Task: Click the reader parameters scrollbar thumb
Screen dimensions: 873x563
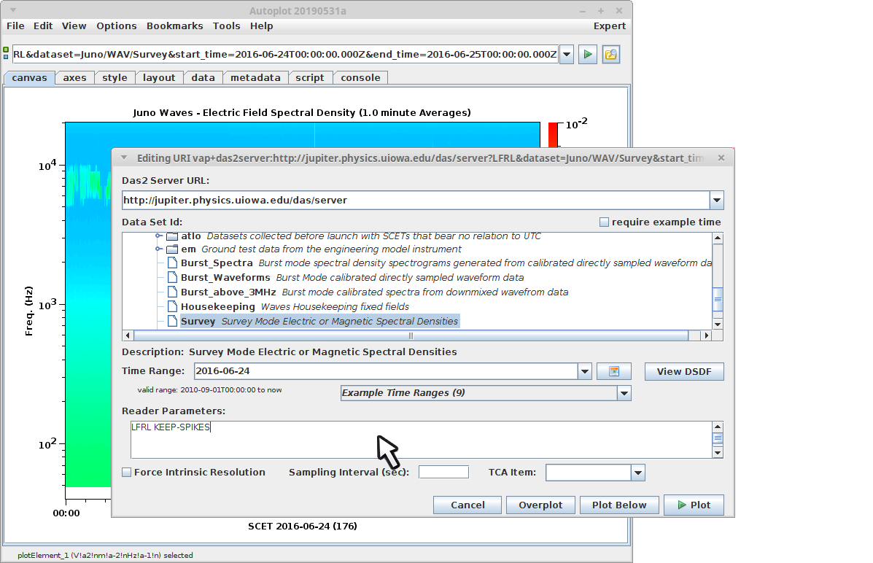Action: (x=718, y=438)
